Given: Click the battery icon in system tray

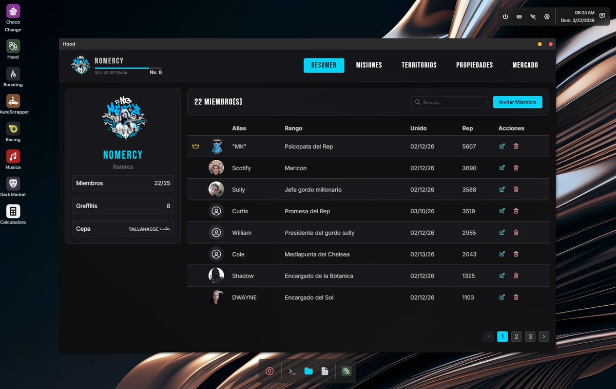Looking at the screenshot, I should pyautogui.click(x=519, y=16).
